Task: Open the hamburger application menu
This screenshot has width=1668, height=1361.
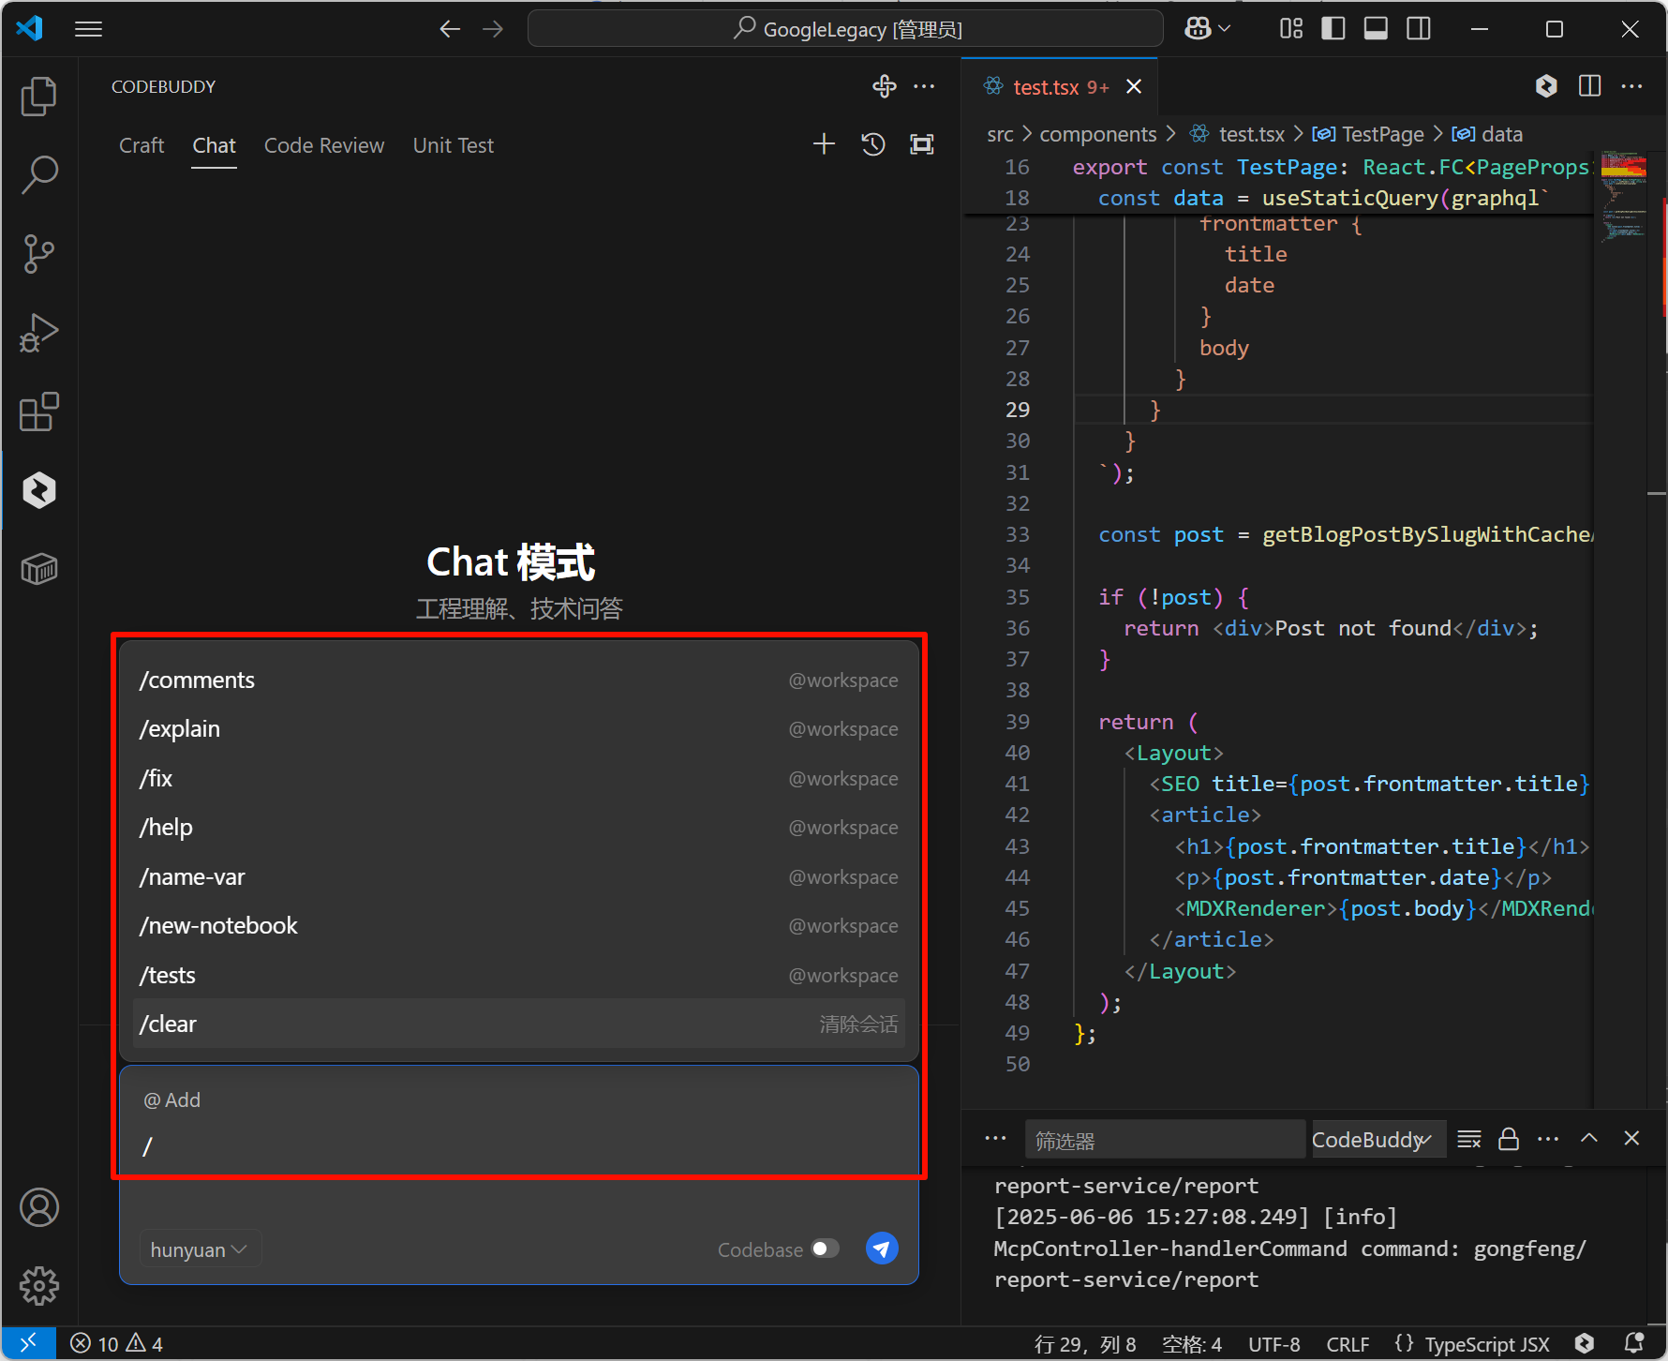Action: click(88, 29)
